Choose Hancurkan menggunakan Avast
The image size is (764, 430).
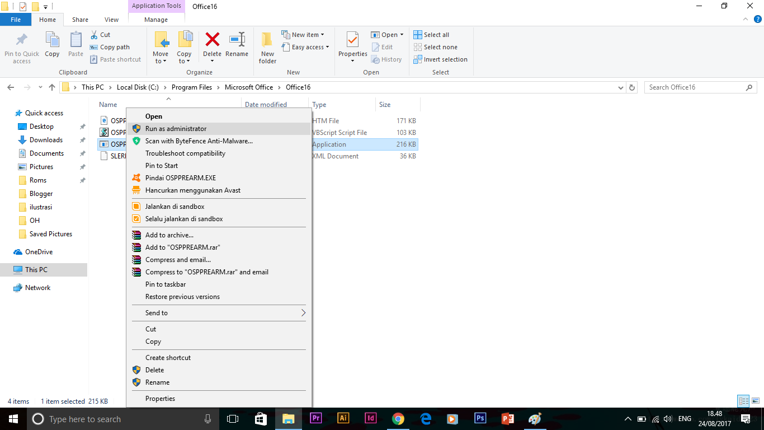pyautogui.click(x=219, y=190)
